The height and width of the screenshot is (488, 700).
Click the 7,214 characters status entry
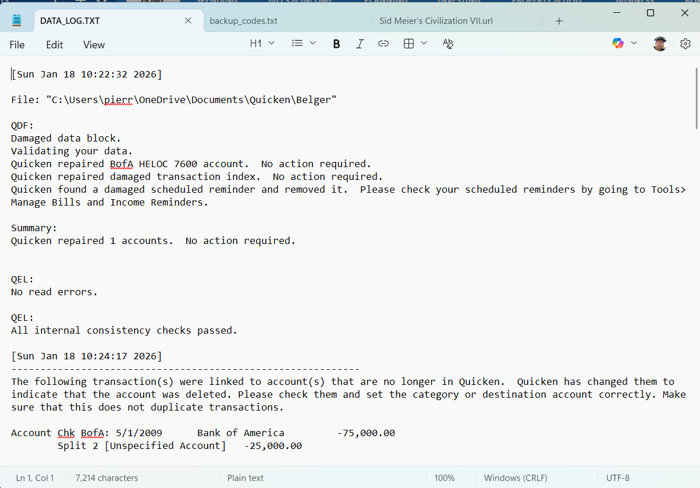107,478
